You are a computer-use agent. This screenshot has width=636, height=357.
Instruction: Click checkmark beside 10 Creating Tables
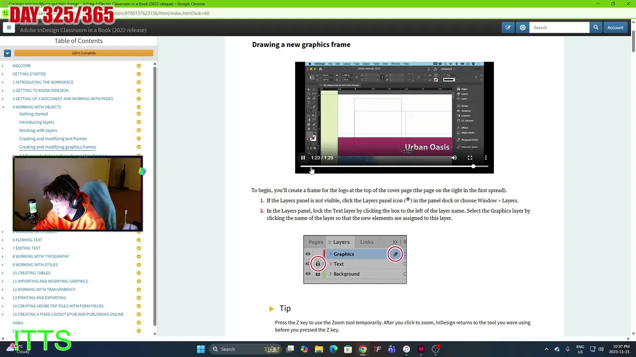139,273
